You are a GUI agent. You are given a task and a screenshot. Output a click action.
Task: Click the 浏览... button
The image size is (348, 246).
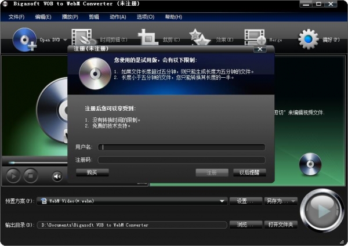(x=246, y=225)
